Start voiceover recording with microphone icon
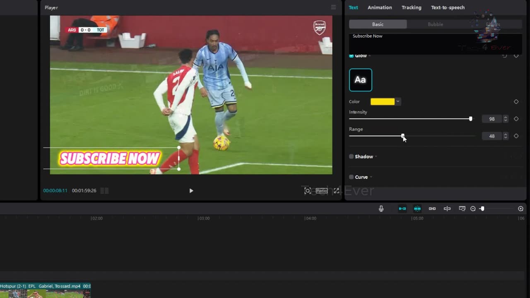Viewport: 530px width, 298px height. point(381,209)
